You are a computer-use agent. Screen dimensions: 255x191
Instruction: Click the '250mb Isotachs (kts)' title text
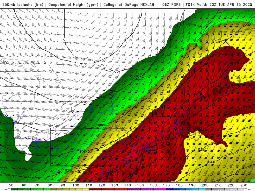pos(23,4)
